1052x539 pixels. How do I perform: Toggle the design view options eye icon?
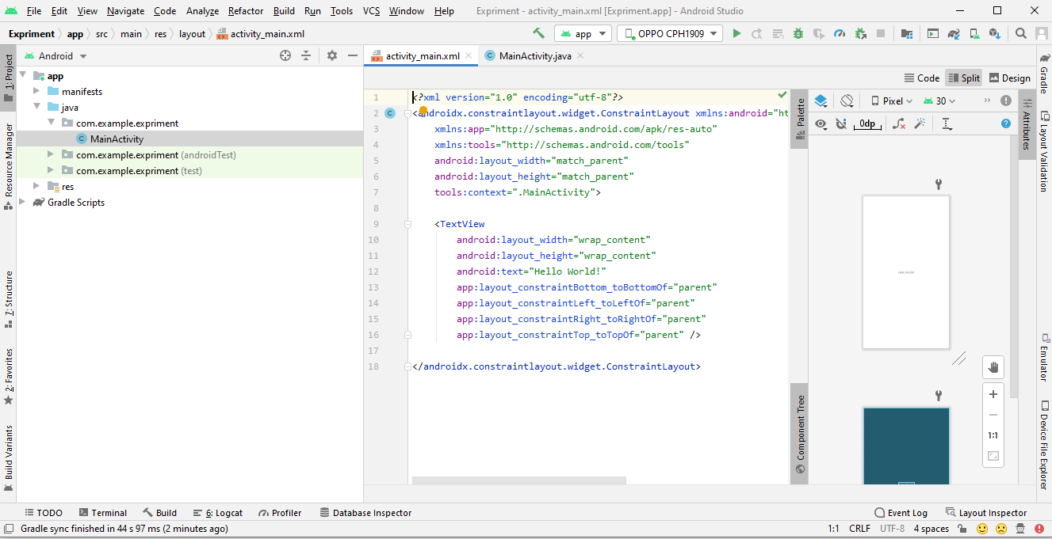point(821,123)
